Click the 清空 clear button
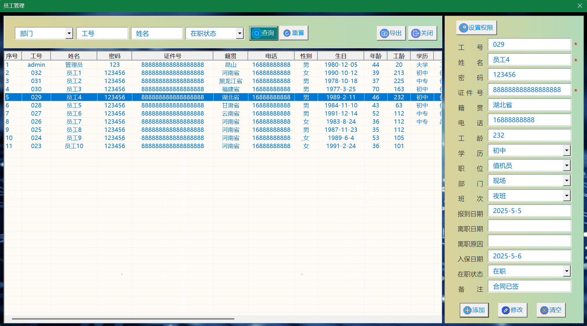 pyautogui.click(x=551, y=310)
